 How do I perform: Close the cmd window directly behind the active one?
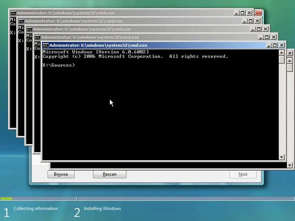(273, 37)
